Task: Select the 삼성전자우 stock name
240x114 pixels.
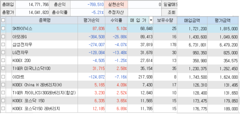Action: 22,45
